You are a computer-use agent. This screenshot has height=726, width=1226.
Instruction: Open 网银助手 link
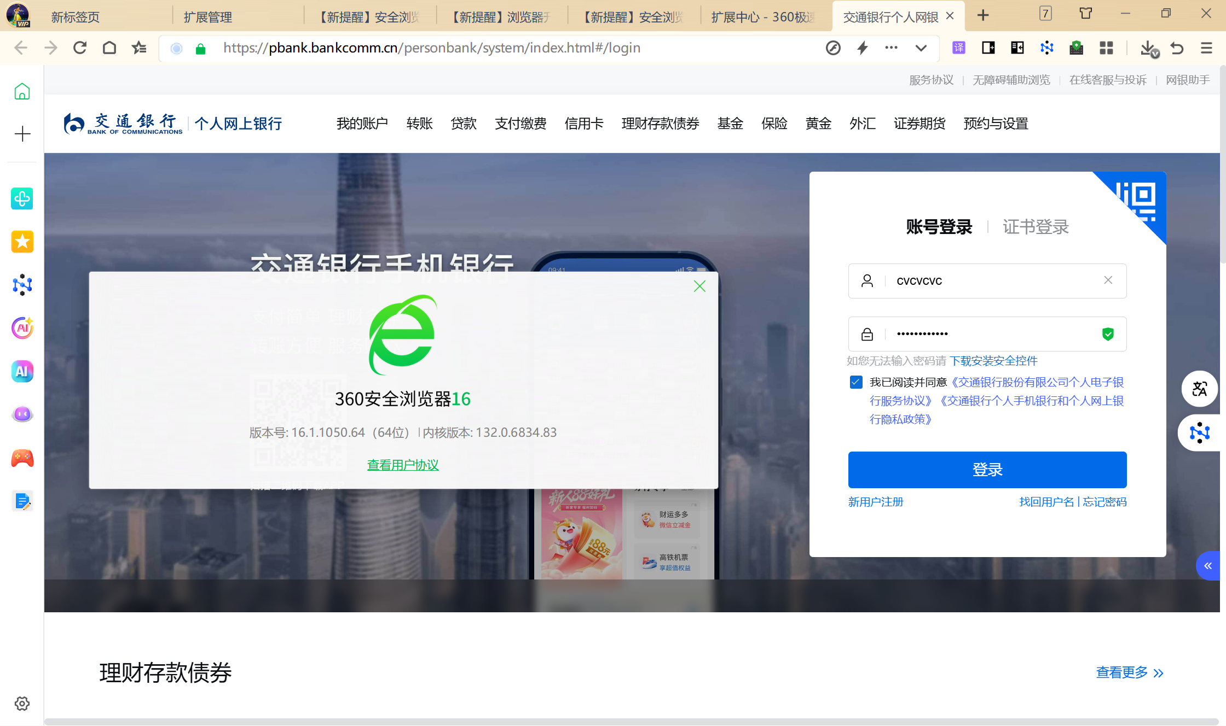[1188, 80]
